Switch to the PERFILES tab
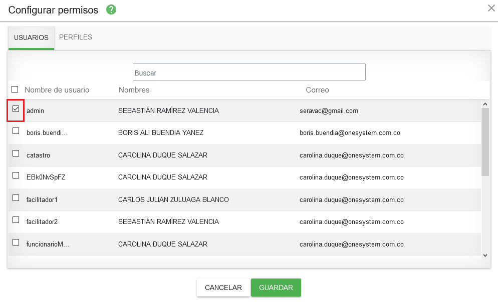Screen dimensions: 498x302 click(x=76, y=37)
